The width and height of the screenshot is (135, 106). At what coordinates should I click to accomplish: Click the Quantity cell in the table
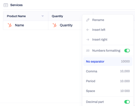[65, 25]
